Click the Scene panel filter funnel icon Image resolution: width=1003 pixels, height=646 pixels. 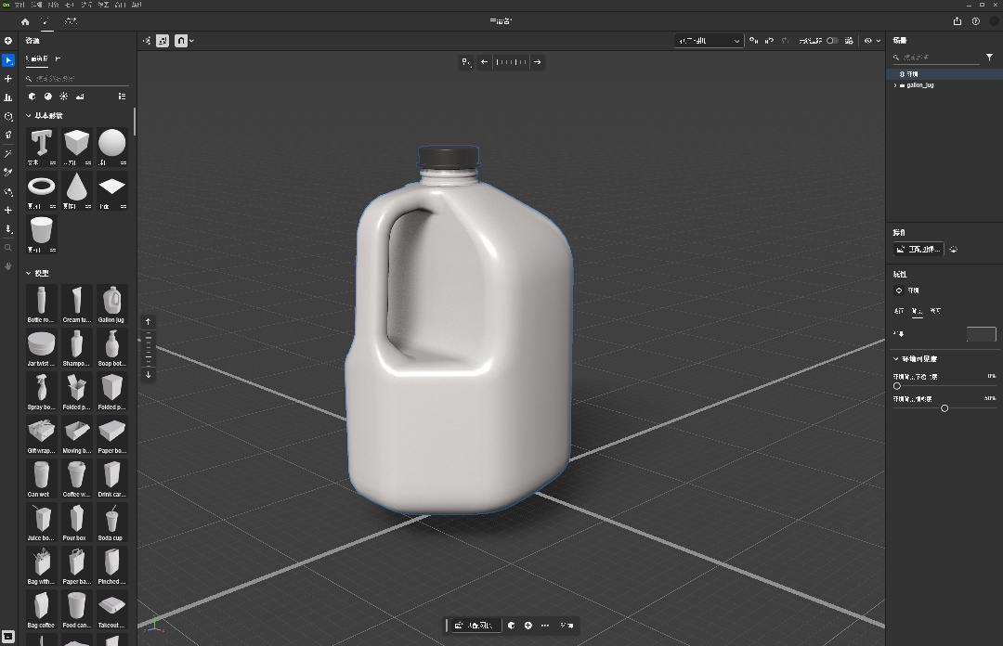pyautogui.click(x=990, y=58)
